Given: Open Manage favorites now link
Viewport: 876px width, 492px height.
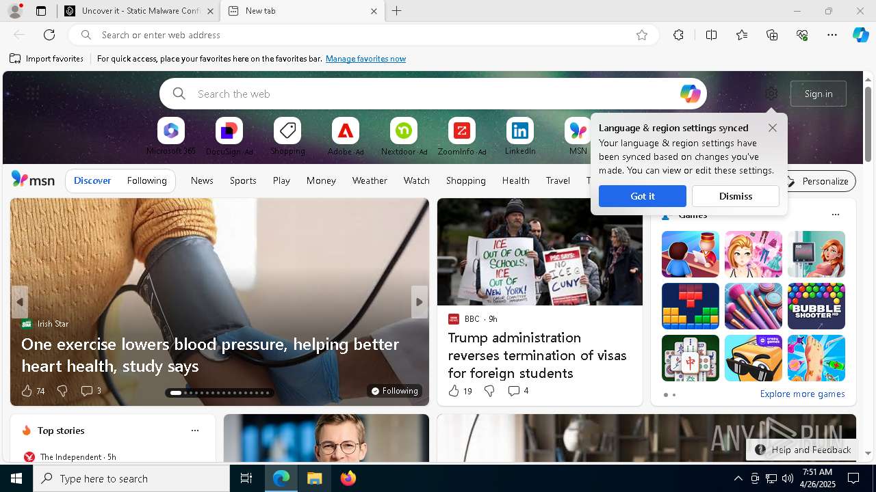Looking at the screenshot, I should click(x=365, y=59).
